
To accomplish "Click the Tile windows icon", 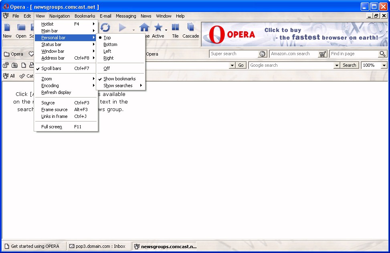I will (175, 27).
